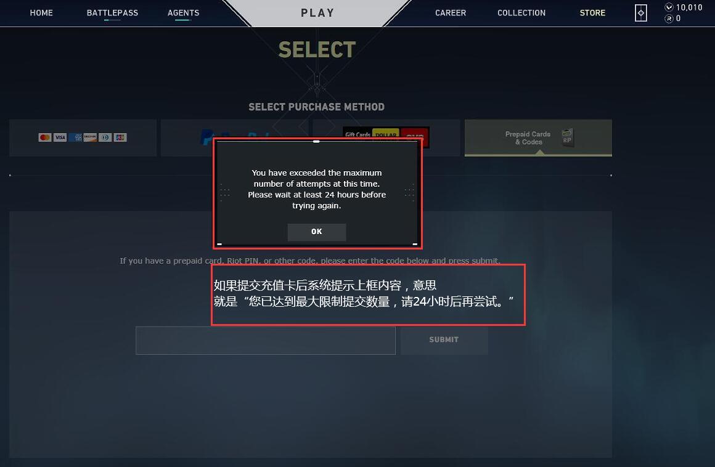Click the SUBMIT button

point(444,340)
